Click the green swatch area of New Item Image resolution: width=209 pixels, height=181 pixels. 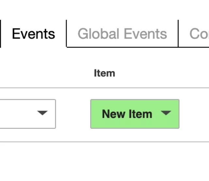96,122
